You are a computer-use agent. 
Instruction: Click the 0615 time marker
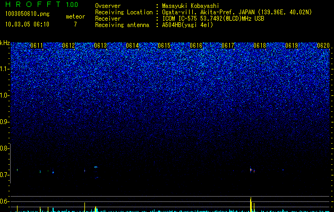click(x=164, y=46)
